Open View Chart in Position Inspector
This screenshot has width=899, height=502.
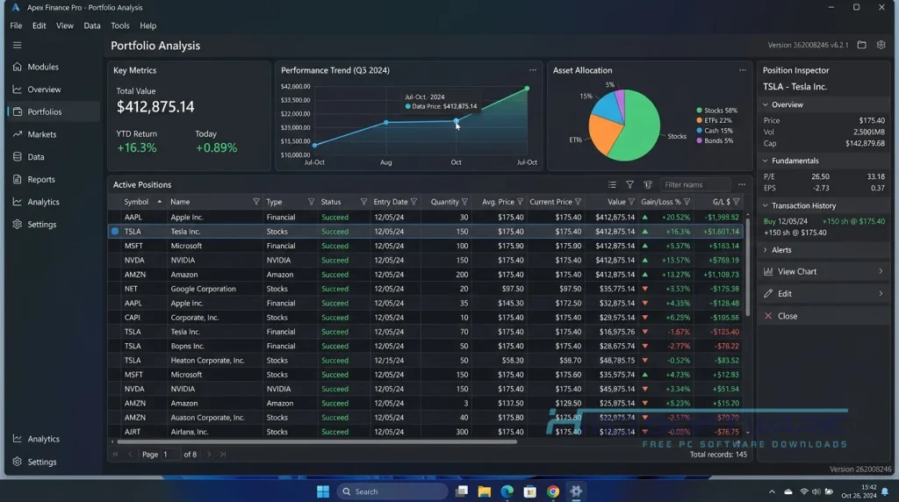tap(823, 272)
